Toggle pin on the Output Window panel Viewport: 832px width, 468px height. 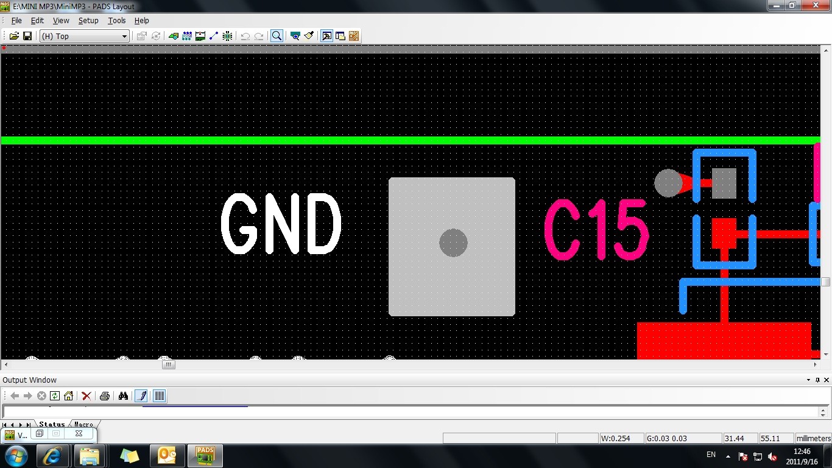pos(817,380)
